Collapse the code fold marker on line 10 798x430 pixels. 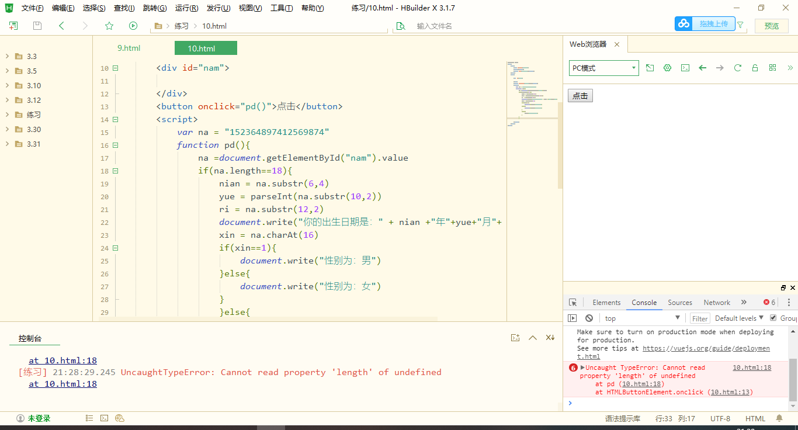click(x=115, y=68)
